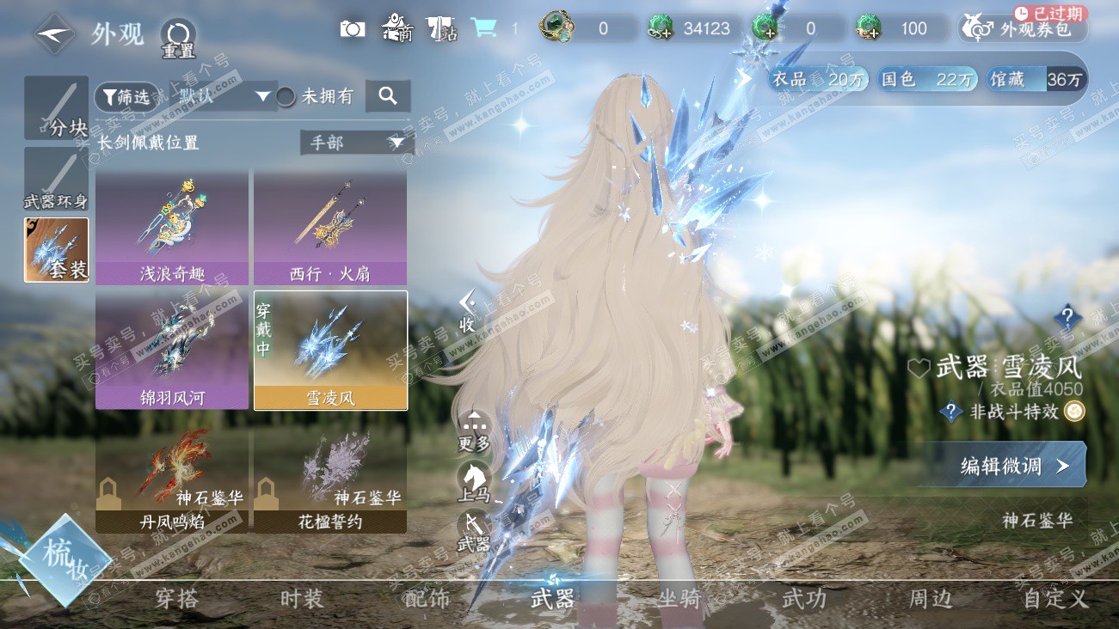Switch to the 时装 tab
Viewport: 1119px width, 629px height.
tap(302, 599)
